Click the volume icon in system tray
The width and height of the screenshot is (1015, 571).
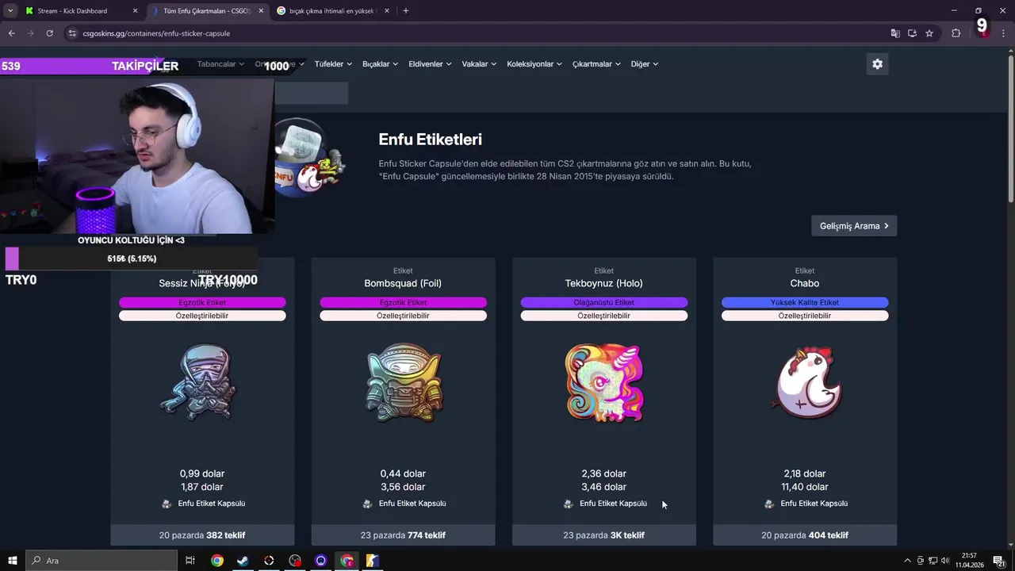coord(944,561)
